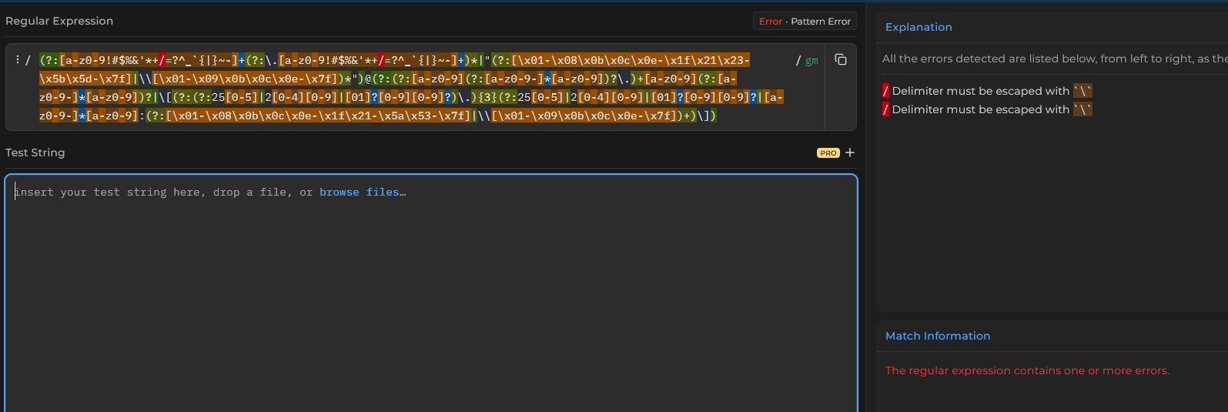The height and width of the screenshot is (412, 1228).
Task: Collapse the Explanation panel header
Action: (918, 27)
